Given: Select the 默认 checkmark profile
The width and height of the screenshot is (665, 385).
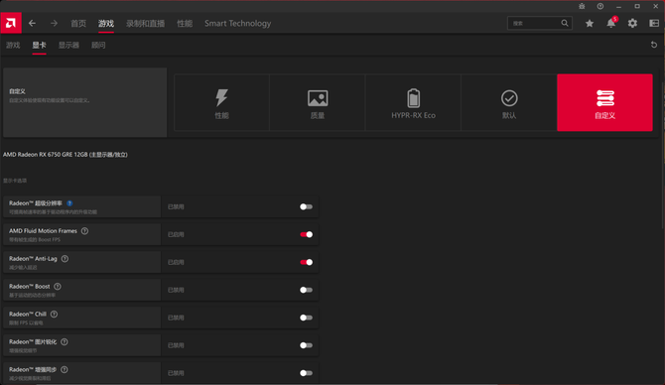Looking at the screenshot, I should coord(509,102).
